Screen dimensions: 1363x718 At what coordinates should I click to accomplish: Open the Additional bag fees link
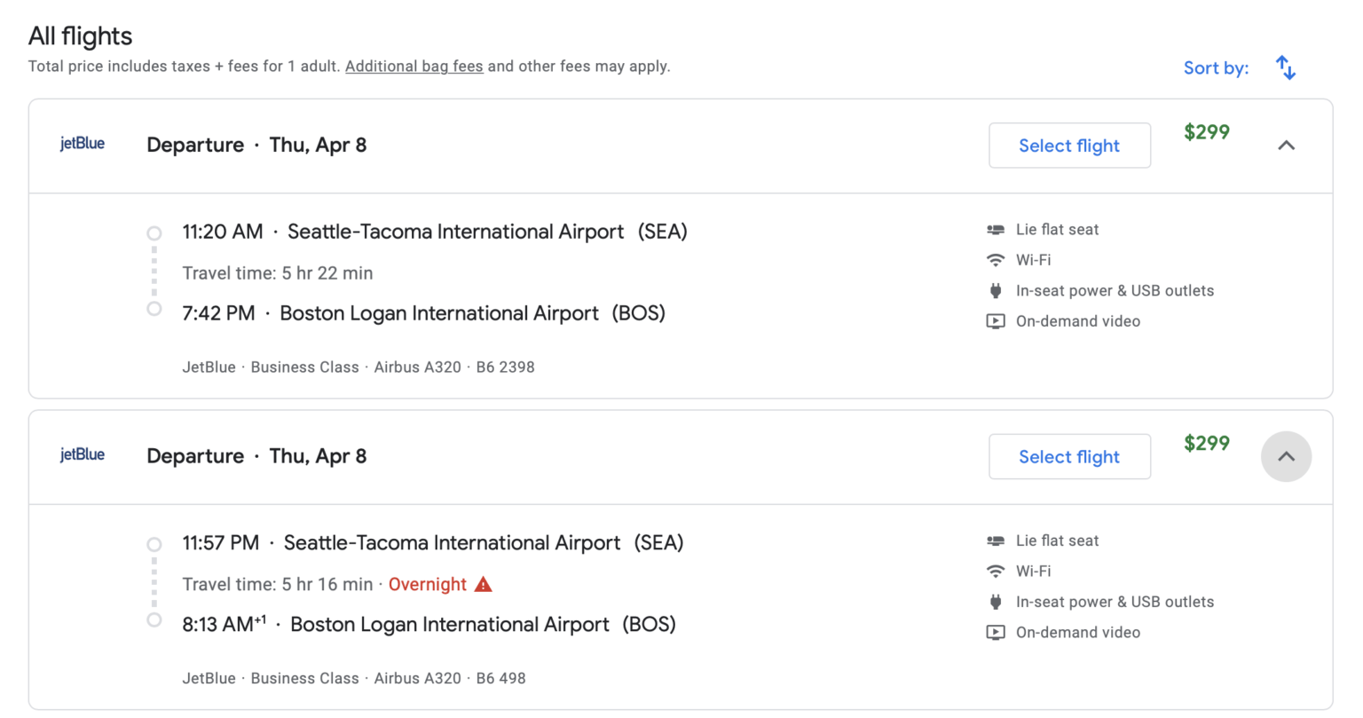point(414,66)
